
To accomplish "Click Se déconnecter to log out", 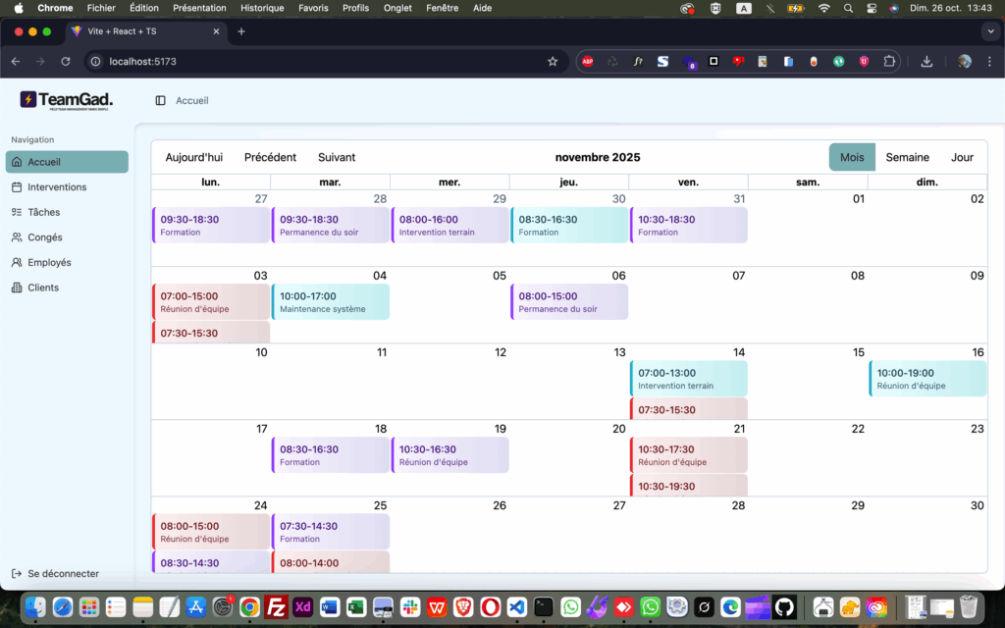I will click(63, 574).
